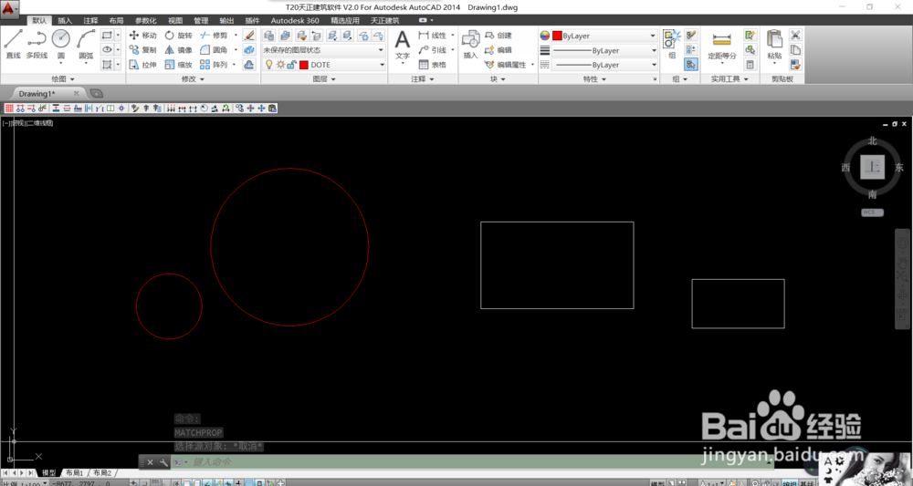
Task: Click the cut scissors icon in clipboard panel
Action: [795, 35]
